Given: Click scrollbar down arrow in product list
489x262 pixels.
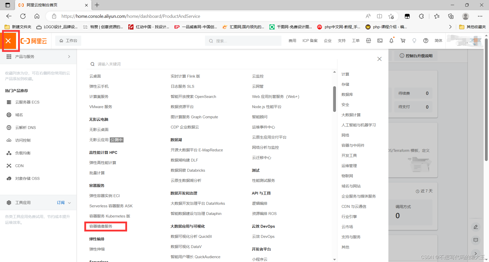Looking at the screenshot, I should pyautogui.click(x=334, y=259).
